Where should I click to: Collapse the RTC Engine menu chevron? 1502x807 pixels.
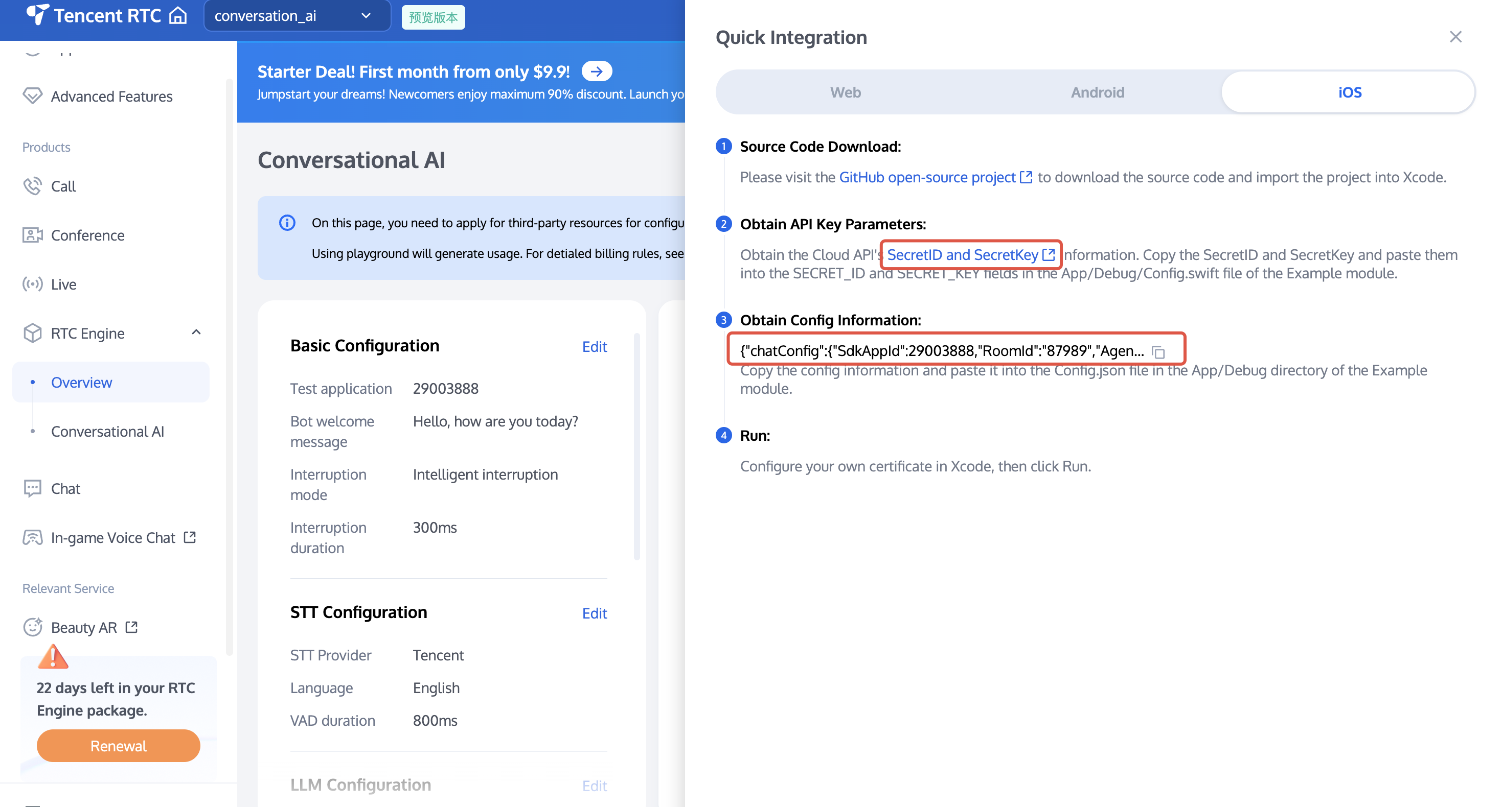pyautogui.click(x=196, y=332)
